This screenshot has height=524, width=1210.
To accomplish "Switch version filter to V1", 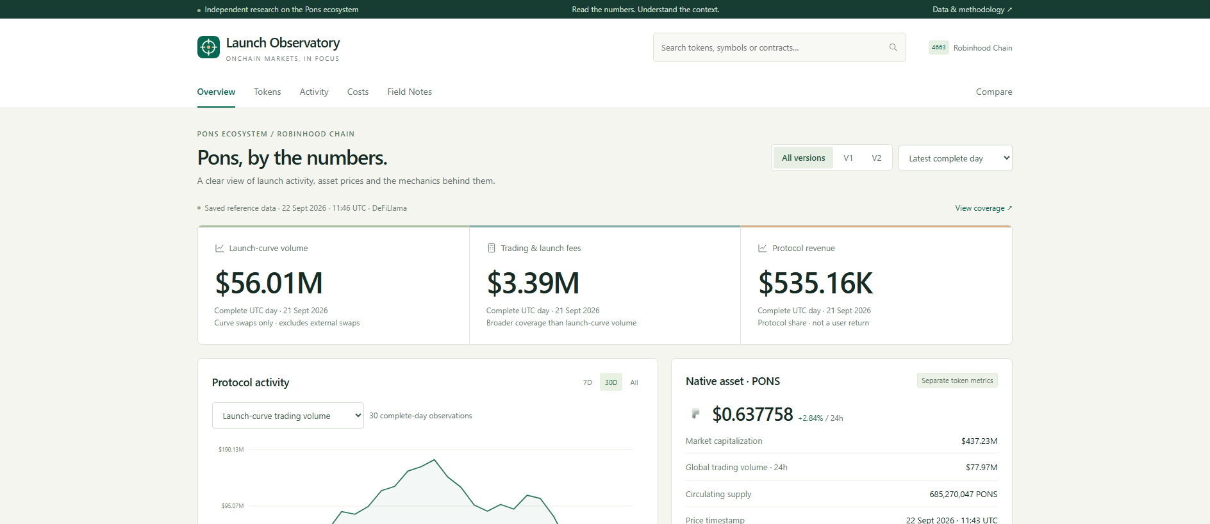I will [x=848, y=158].
